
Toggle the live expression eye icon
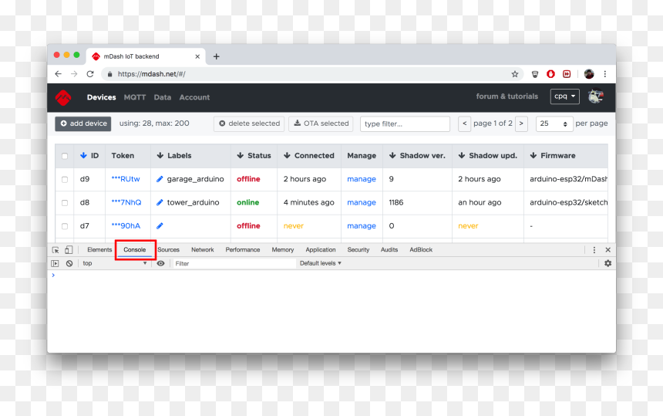pos(160,263)
